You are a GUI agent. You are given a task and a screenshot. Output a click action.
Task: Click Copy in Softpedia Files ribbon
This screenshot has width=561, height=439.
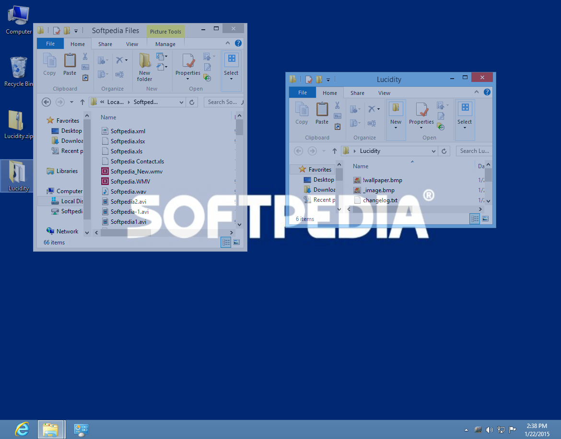[x=49, y=65]
